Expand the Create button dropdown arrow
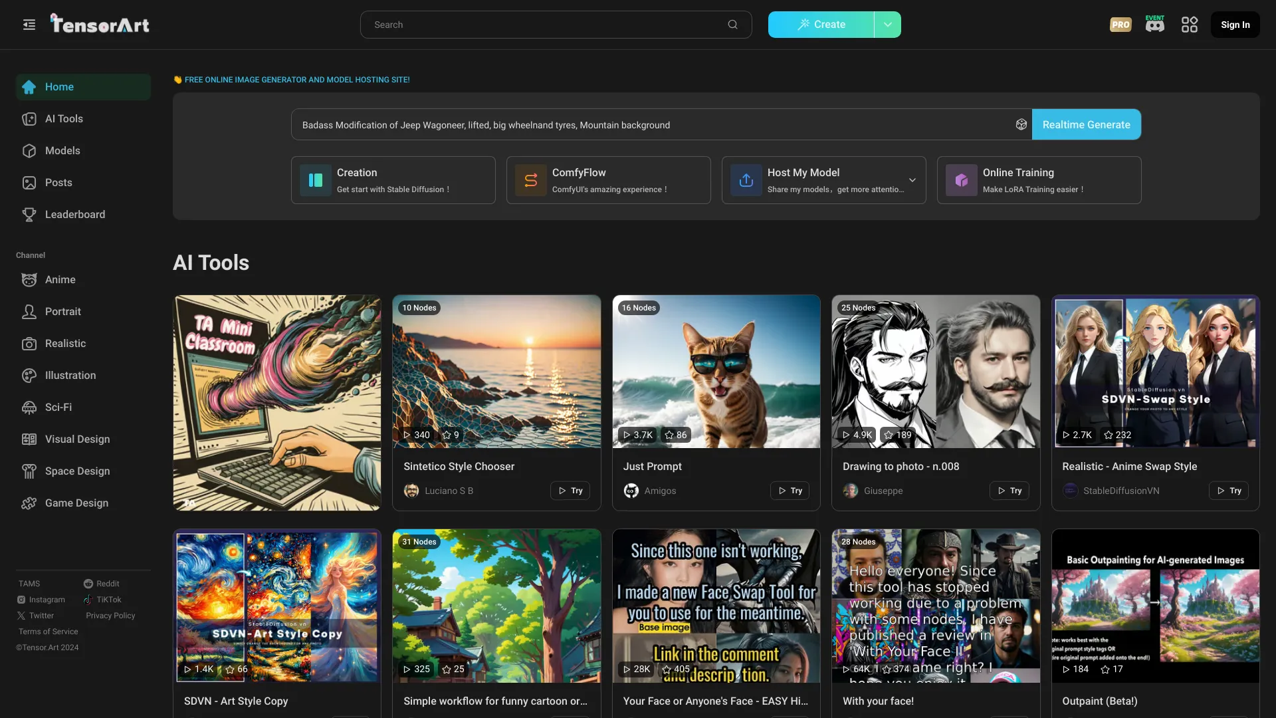This screenshot has height=718, width=1276. pyautogui.click(x=887, y=24)
